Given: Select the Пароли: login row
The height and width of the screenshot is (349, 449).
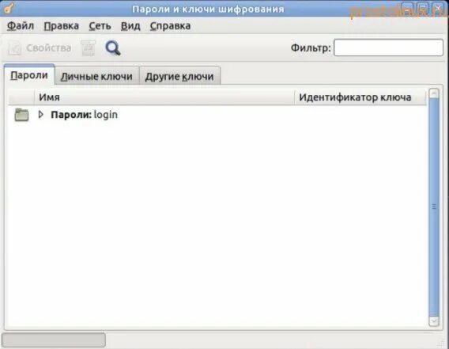Looking at the screenshot, I should pyautogui.click(x=217, y=115).
